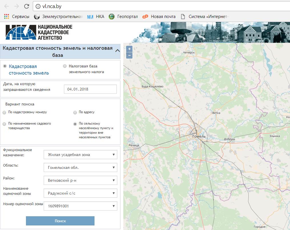The height and width of the screenshot is (230, 290).
Task: Open the Система «Интернет» bookmark
Action: pyautogui.click(x=204, y=17)
